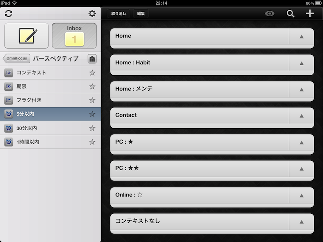Screen dimensions: 323x242
Task: Expand the Home : メンテ group triangle
Action: 302,90
